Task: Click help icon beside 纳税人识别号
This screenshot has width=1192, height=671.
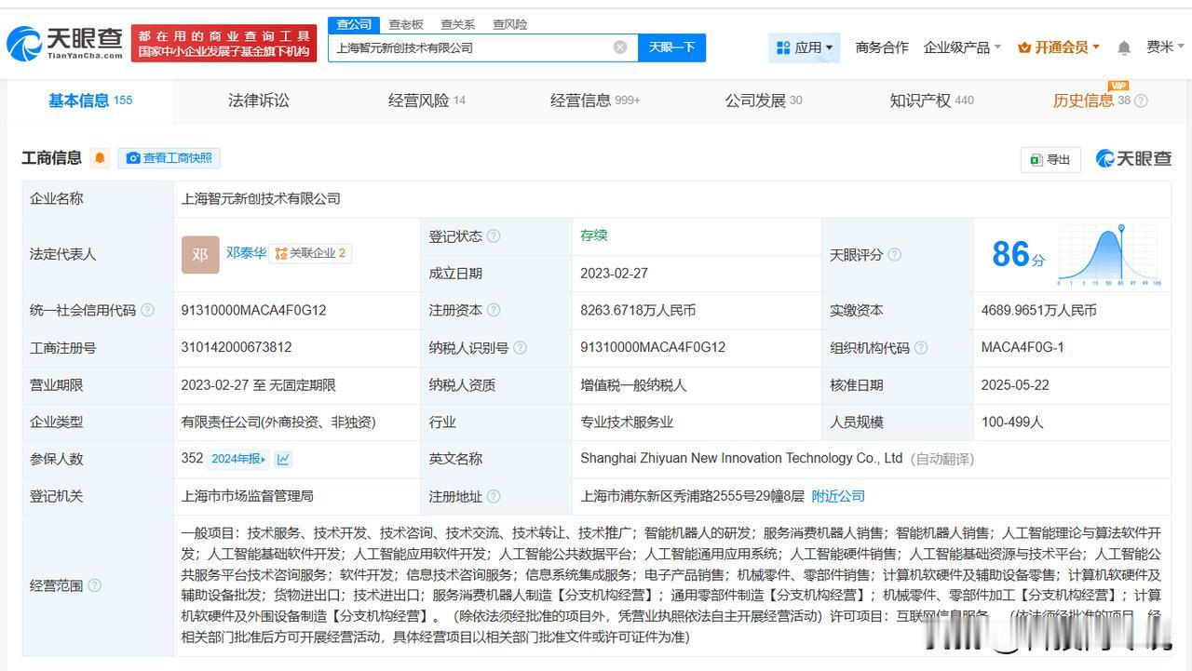Action: click(x=520, y=348)
